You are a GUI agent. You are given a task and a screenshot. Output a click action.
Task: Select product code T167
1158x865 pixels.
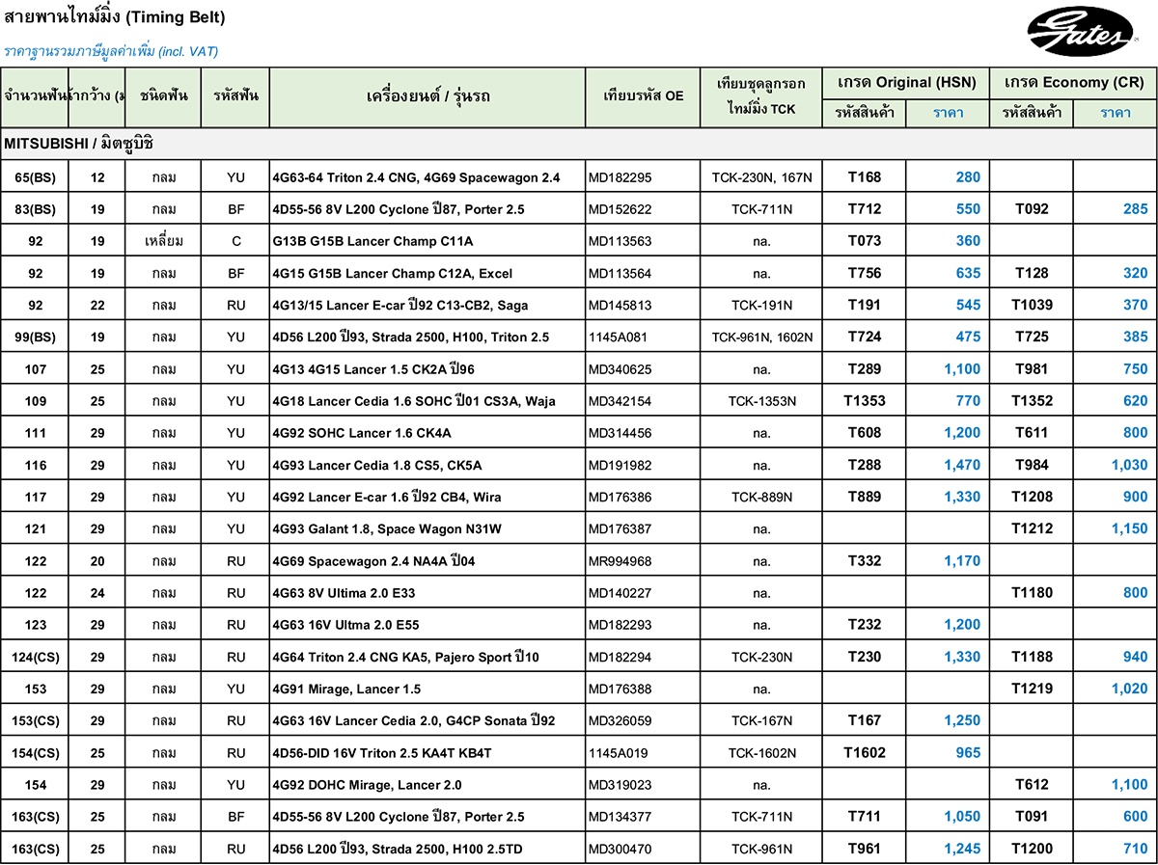pyautogui.click(x=865, y=720)
